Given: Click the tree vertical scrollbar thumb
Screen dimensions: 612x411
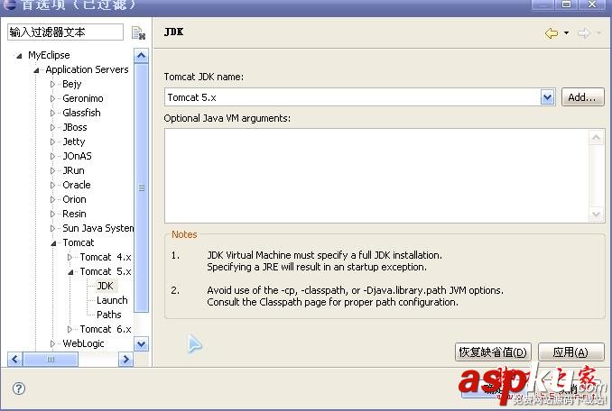Looking at the screenshot, I should coord(142,188).
